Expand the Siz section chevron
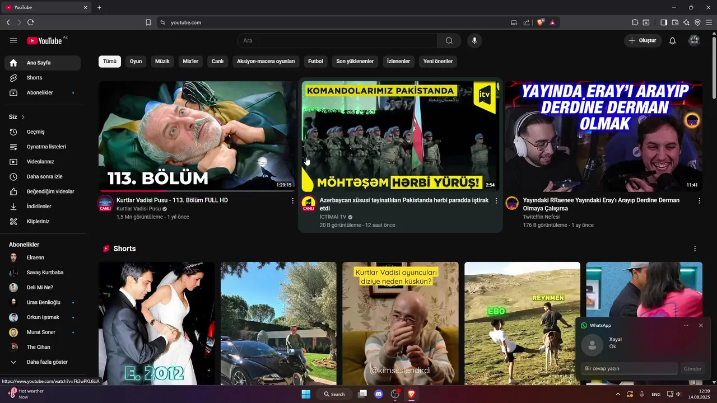 coord(23,117)
